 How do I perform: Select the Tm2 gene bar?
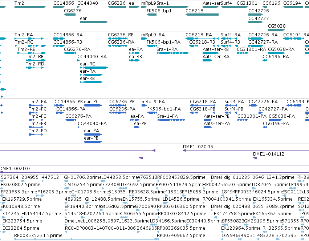[x=30, y=7]
